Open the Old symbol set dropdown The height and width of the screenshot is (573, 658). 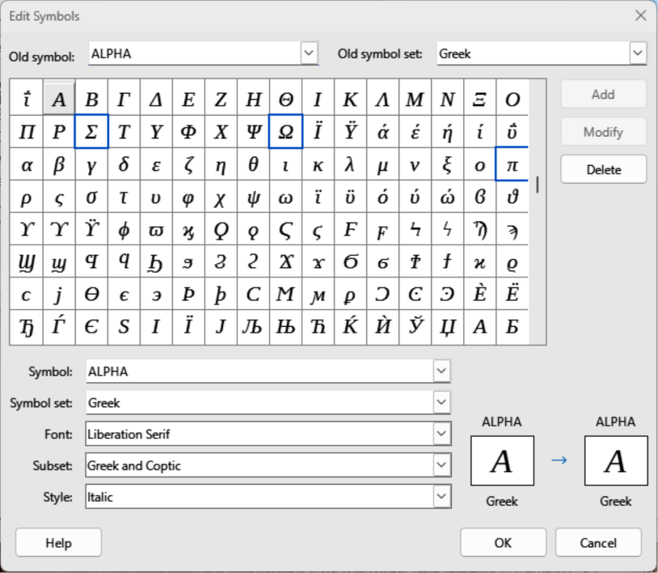coord(637,54)
